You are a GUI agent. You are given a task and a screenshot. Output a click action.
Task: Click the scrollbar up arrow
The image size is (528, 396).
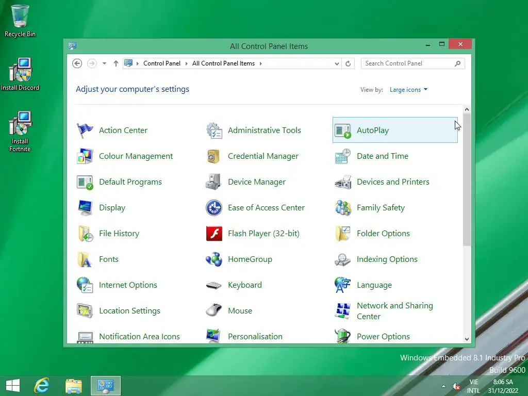click(467, 109)
